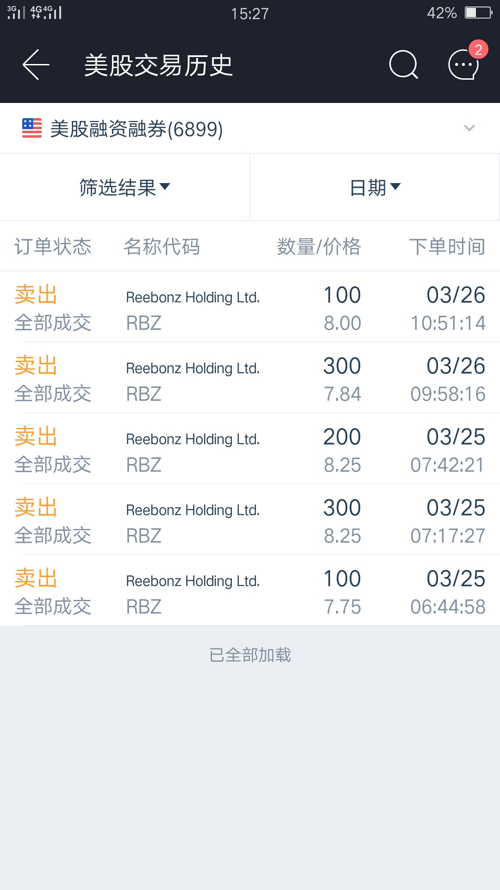Open the search magnifier icon
The width and height of the screenshot is (500, 890).
click(x=403, y=65)
